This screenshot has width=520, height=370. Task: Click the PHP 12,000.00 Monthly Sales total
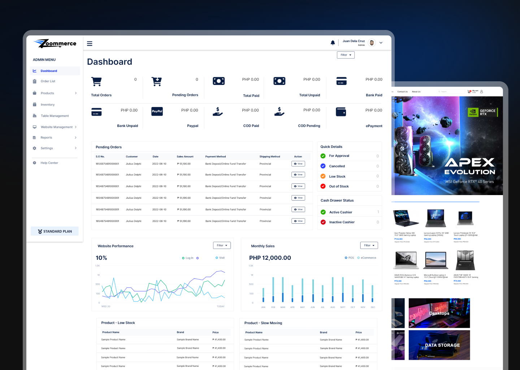270,258
